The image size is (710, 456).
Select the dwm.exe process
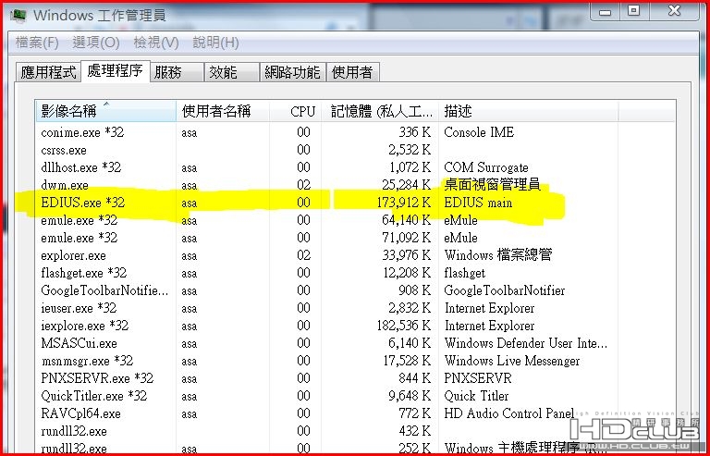(x=354, y=185)
